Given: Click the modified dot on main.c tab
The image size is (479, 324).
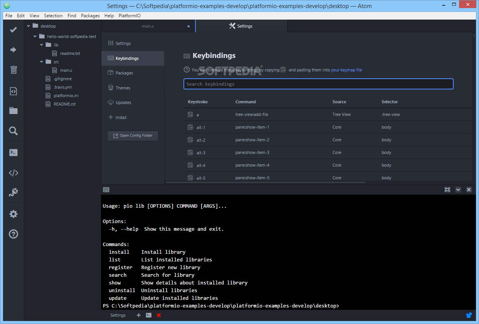Looking at the screenshot, I should [x=188, y=26].
